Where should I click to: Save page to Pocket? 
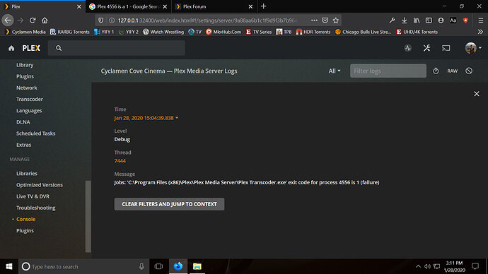click(x=325, y=20)
